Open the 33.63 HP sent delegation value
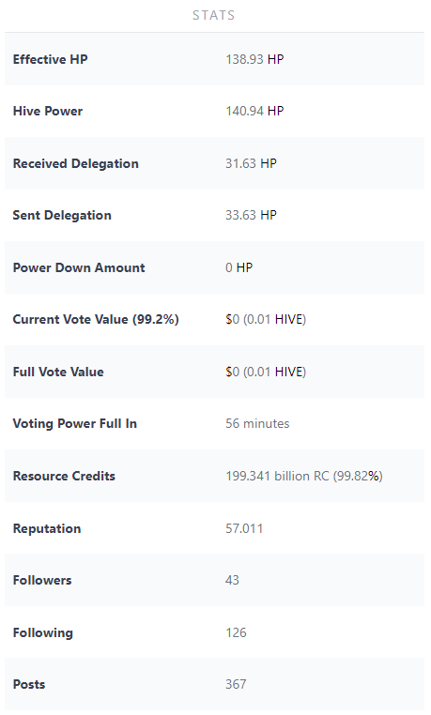The height and width of the screenshot is (715, 431). tap(251, 215)
